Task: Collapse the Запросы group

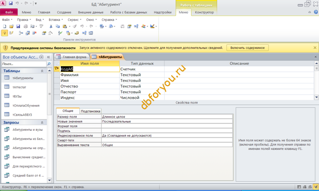Action: [x=42, y=122]
